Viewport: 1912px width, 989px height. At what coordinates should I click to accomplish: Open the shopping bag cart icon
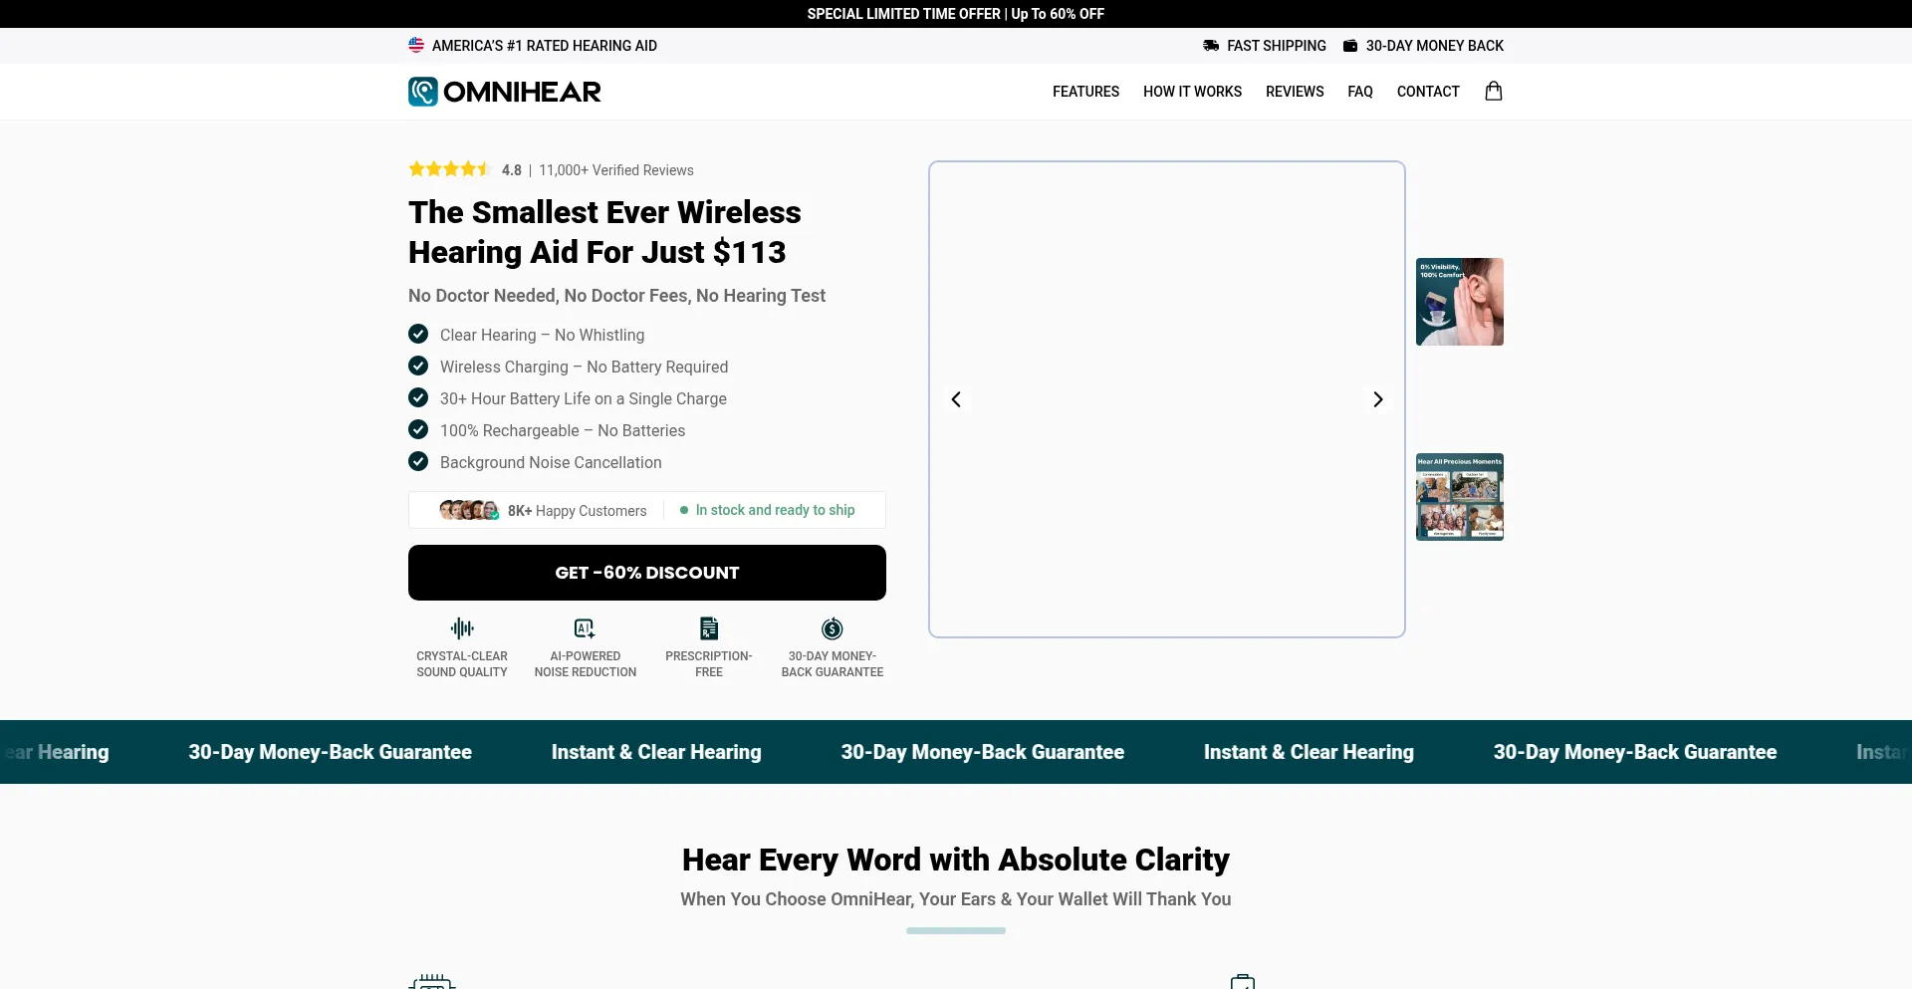point(1494,91)
